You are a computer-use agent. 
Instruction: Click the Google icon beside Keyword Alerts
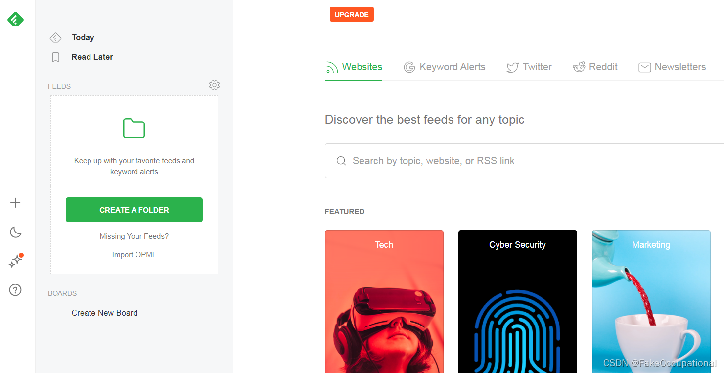[x=409, y=67]
